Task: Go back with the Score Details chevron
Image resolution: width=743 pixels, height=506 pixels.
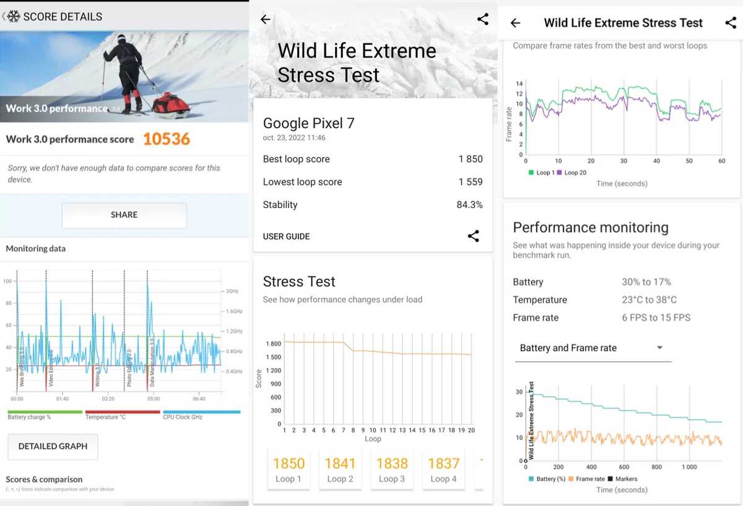Action: pos(3,17)
